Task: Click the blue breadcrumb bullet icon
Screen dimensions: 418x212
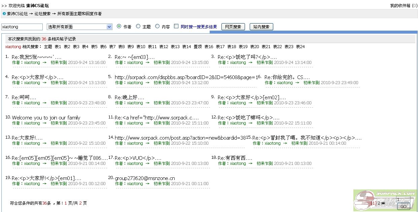Action: [4, 14]
